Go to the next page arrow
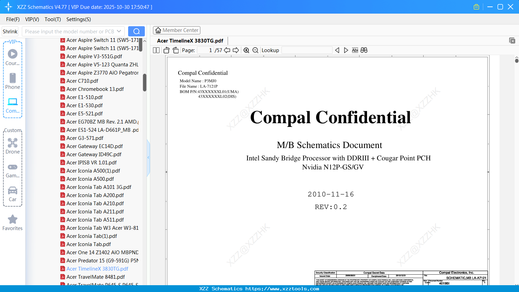This screenshot has width=519, height=292. tap(236, 50)
